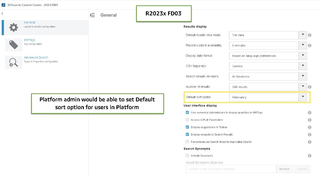Click the General gear icon in sidebar
The height and width of the screenshot is (178, 322).
click(x=13, y=27)
